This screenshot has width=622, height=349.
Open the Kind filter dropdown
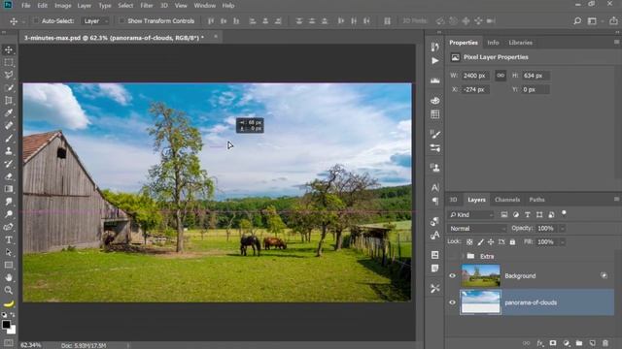[x=471, y=214]
